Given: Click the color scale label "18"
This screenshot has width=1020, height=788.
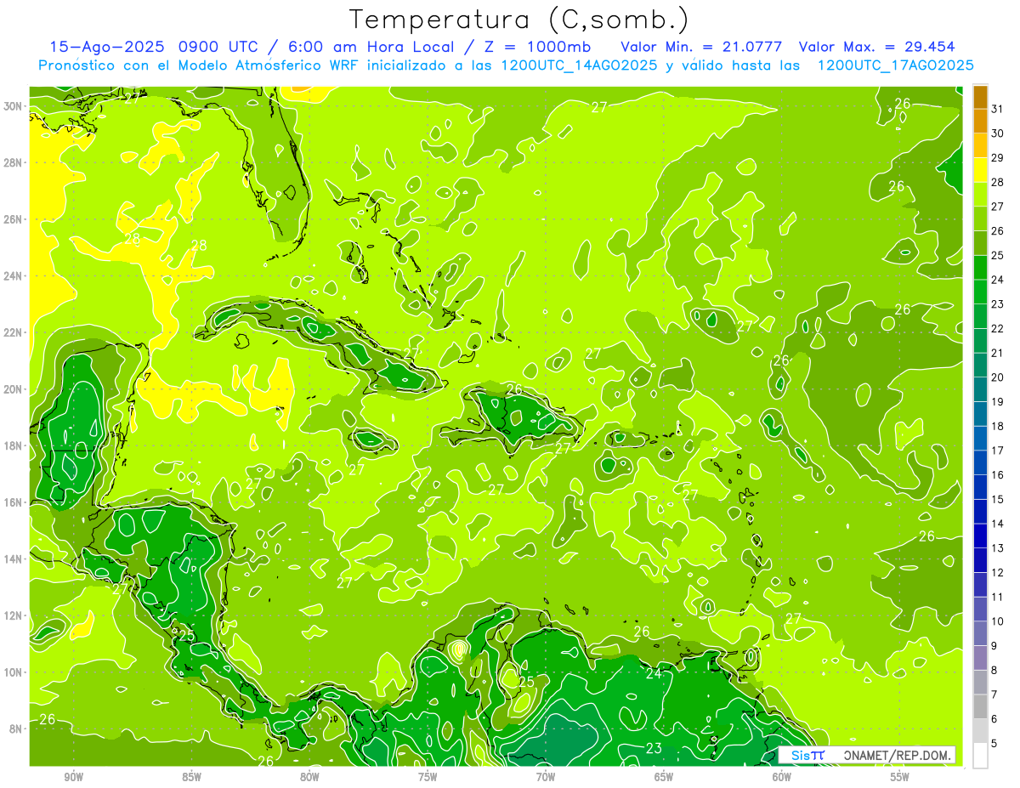Looking at the screenshot, I should coord(997,426).
